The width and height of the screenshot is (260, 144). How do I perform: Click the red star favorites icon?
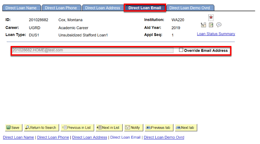pyautogui.click(x=211, y=17)
